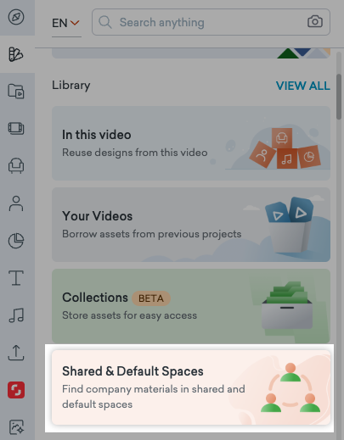Click the camera image search icon
This screenshot has height=440, width=344.
pos(315,22)
